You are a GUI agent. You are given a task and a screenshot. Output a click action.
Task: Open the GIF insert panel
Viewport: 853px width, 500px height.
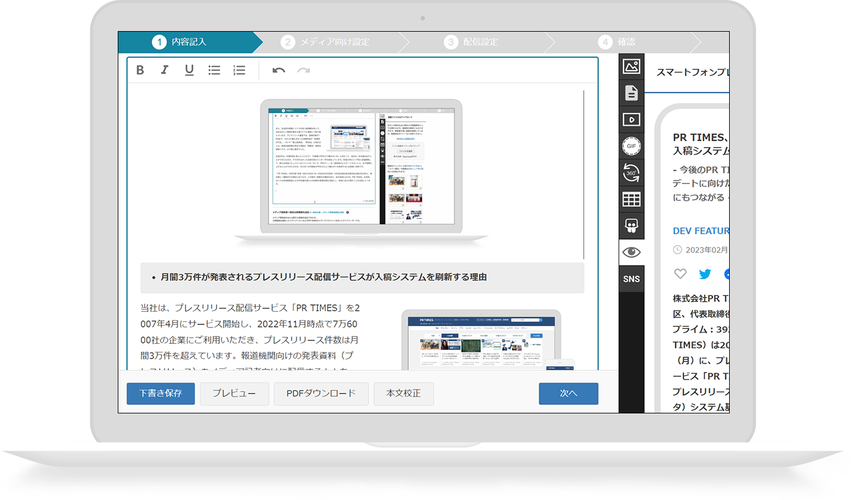631,146
